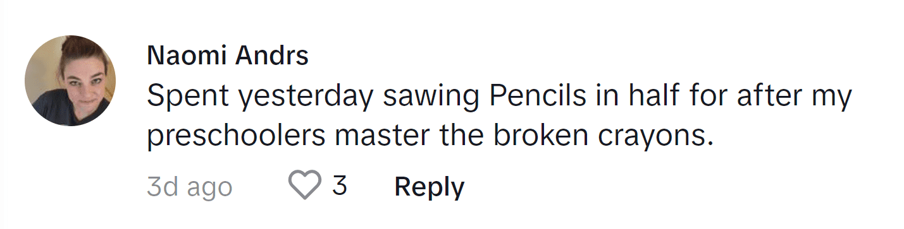Reply to the comment about sawing pencils
This screenshot has width=904, height=229.
point(430,187)
